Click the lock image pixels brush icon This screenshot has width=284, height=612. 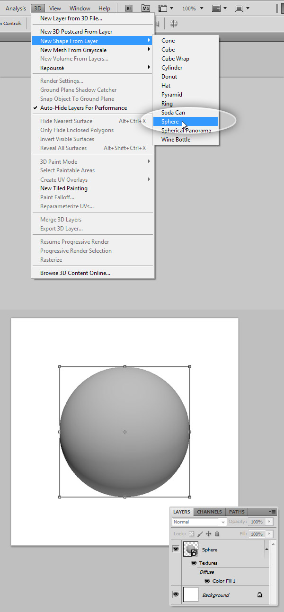point(200,534)
